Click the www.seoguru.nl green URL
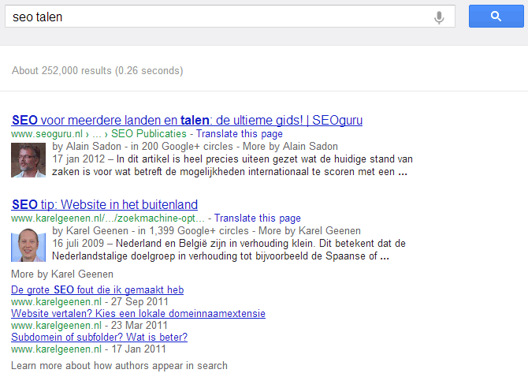This screenshot has height=377, width=528. click(x=46, y=134)
